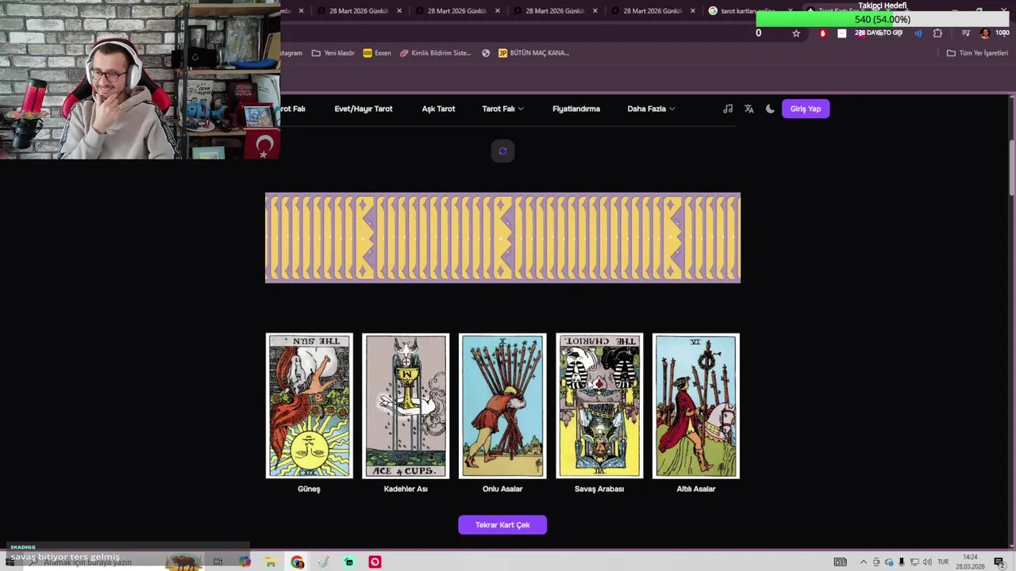This screenshot has height=571, width=1016.
Task: Select the Kadehler Ası card
Action: click(x=406, y=406)
